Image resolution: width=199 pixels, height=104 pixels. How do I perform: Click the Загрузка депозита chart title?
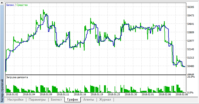click(17, 77)
